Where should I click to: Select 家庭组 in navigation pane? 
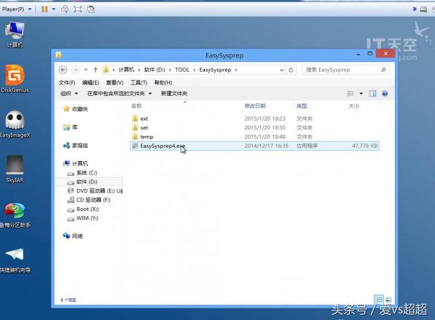(75, 145)
